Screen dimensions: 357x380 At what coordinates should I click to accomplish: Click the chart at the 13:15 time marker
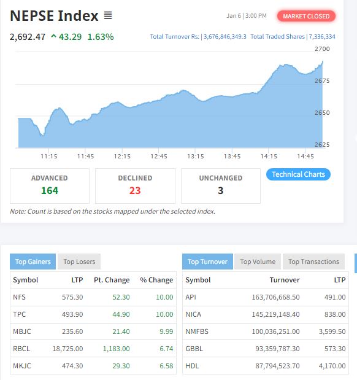tap(195, 156)
